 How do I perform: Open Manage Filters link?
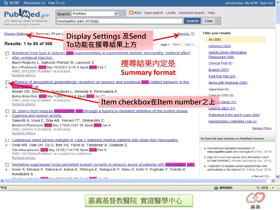pyautogui.click(x=262, y=128)
